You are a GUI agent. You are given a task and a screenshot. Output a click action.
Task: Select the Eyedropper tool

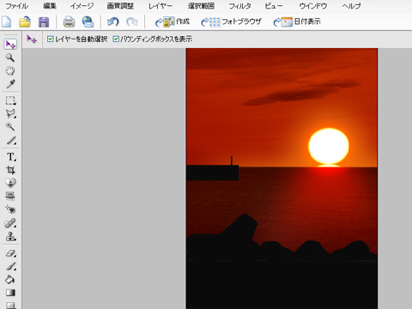pos(10,84)
